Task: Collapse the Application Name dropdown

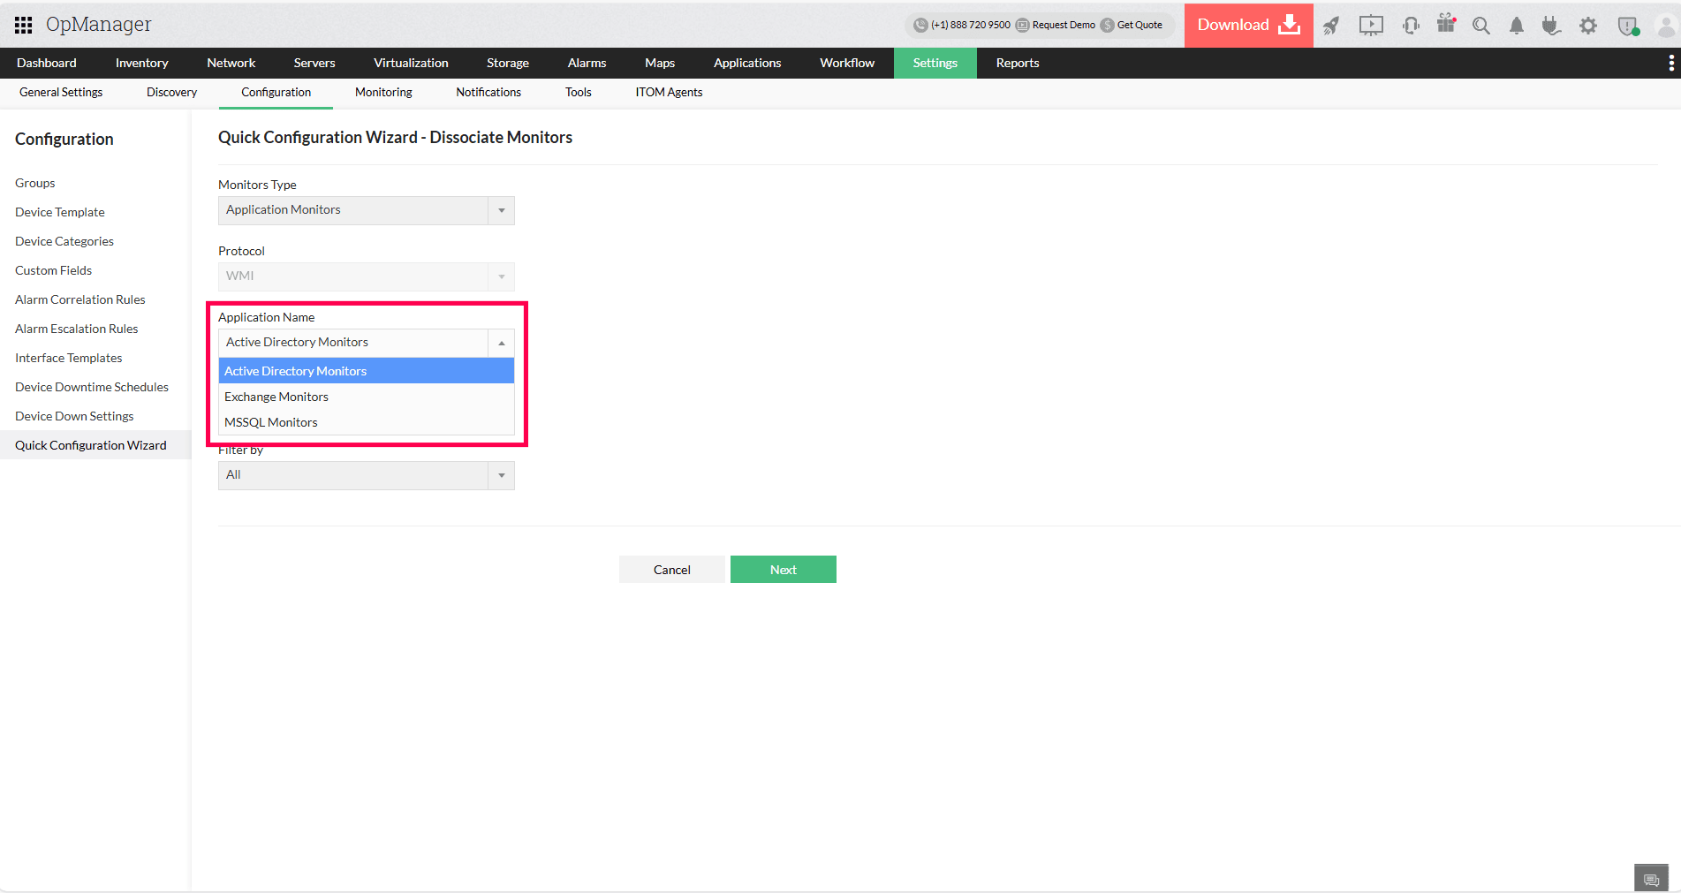Action: [501, 343]
